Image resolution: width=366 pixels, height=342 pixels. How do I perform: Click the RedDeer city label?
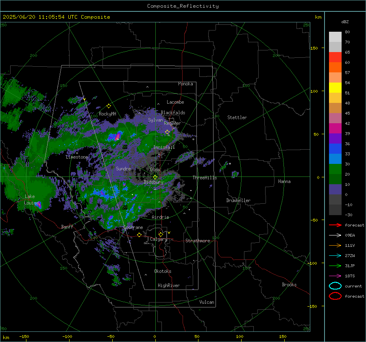pyautogui.click(x=172, y=123)
